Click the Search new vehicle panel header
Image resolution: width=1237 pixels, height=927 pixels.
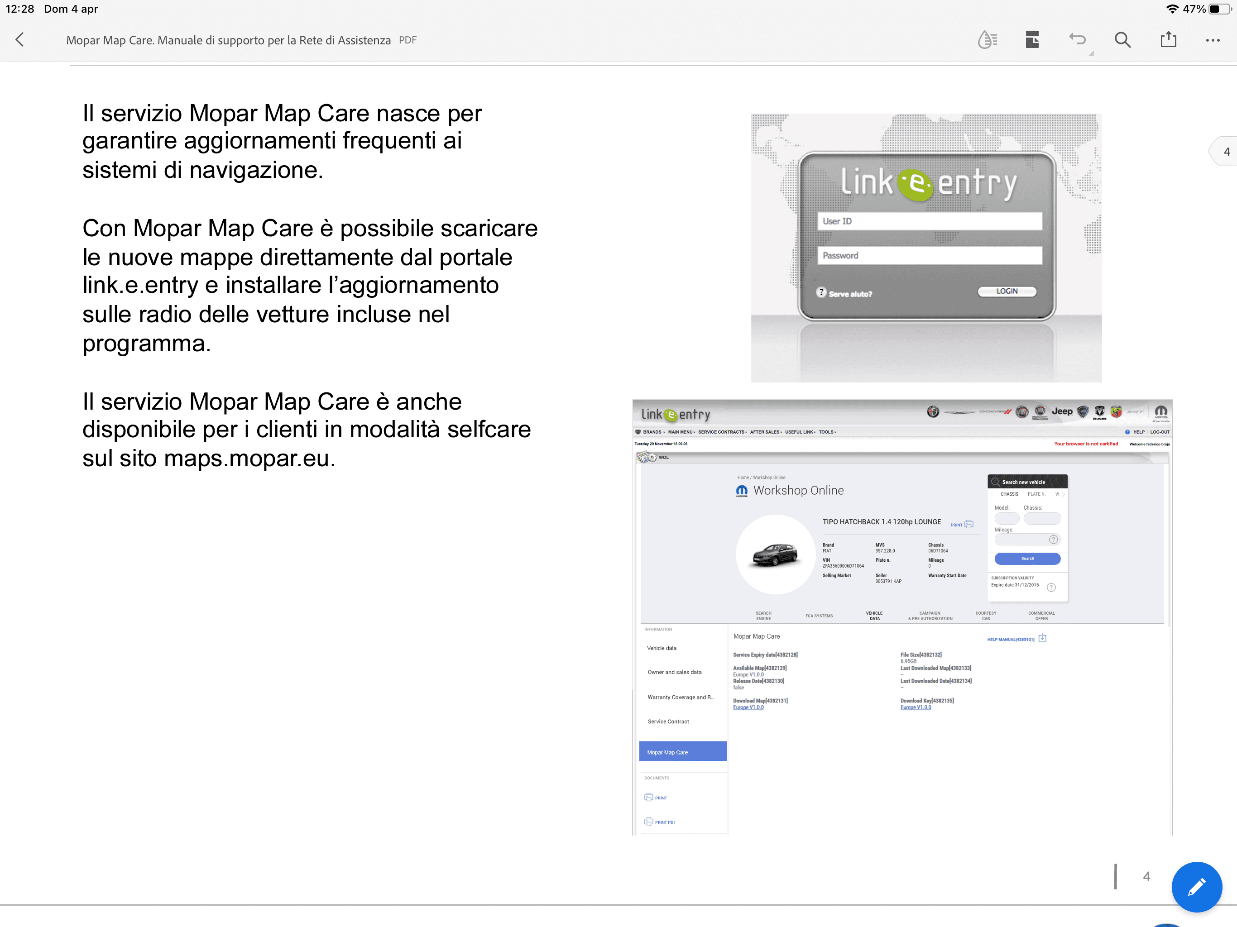(1027, 482)
